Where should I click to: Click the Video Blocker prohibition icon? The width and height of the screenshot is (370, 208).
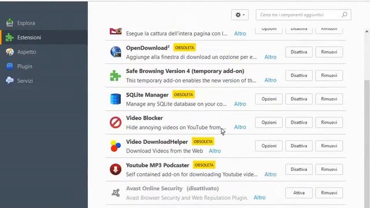tap(116, 122)
